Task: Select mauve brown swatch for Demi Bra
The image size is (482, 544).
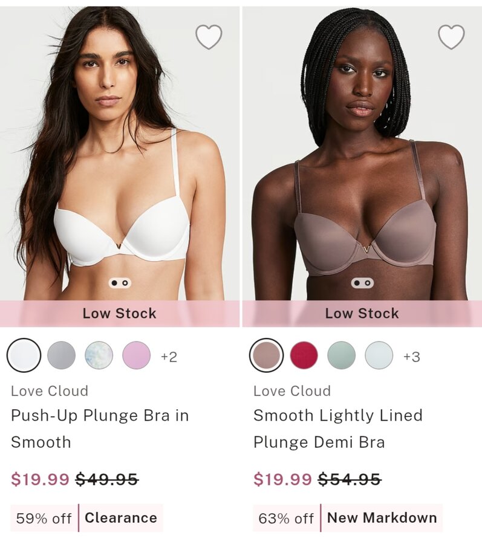Action: tap(267, 355)
